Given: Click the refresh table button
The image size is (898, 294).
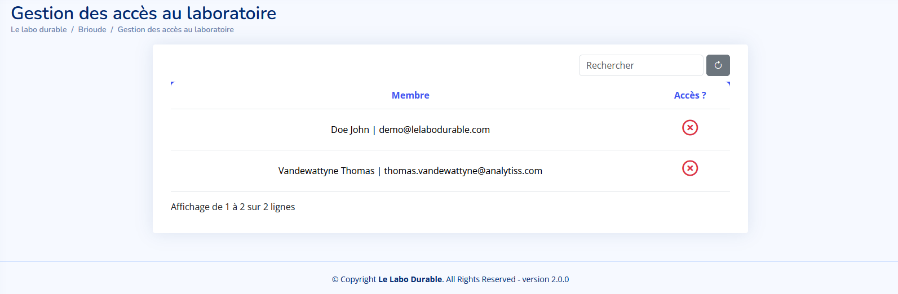Looking at the screenshot, I should pos(718,65).
